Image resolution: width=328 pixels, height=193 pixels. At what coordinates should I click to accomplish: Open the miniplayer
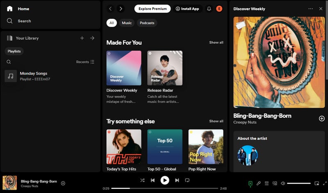click(317, 184)
